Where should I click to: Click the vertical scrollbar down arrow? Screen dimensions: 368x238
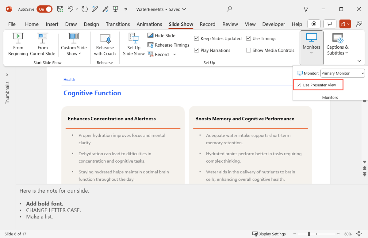click(365, 162)
